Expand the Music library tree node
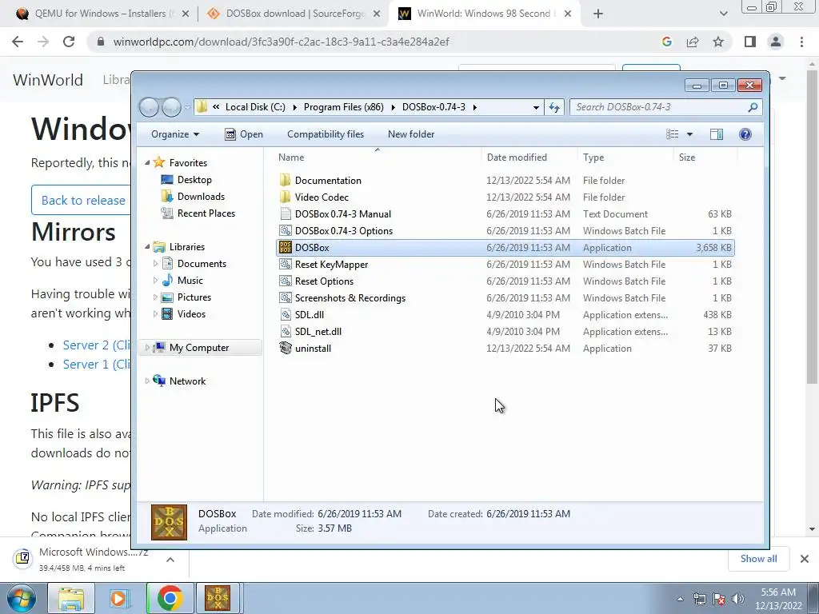 click(155, 281)
